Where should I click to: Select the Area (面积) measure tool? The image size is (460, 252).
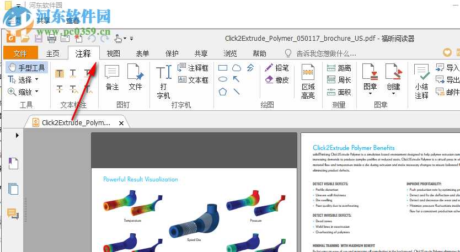pyautogui.click(x=339, y=92)
